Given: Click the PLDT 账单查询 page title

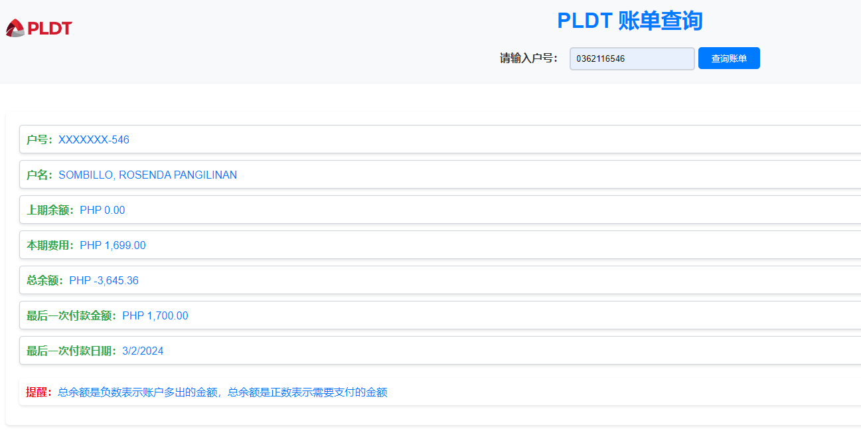Looking at the screenshot, I should click(x=629, y=21).
